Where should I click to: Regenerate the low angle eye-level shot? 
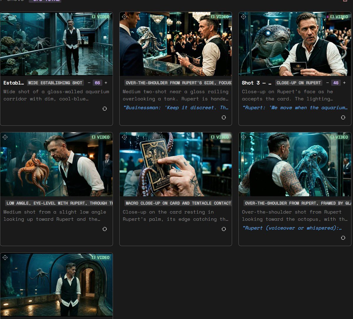[104, 229]
